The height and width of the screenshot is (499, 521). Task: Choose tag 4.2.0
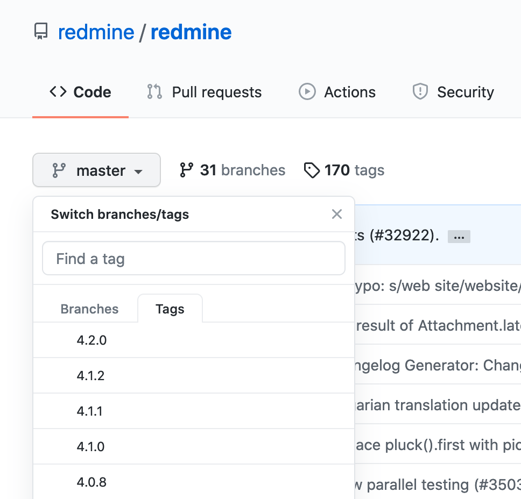tap(194, 340)
